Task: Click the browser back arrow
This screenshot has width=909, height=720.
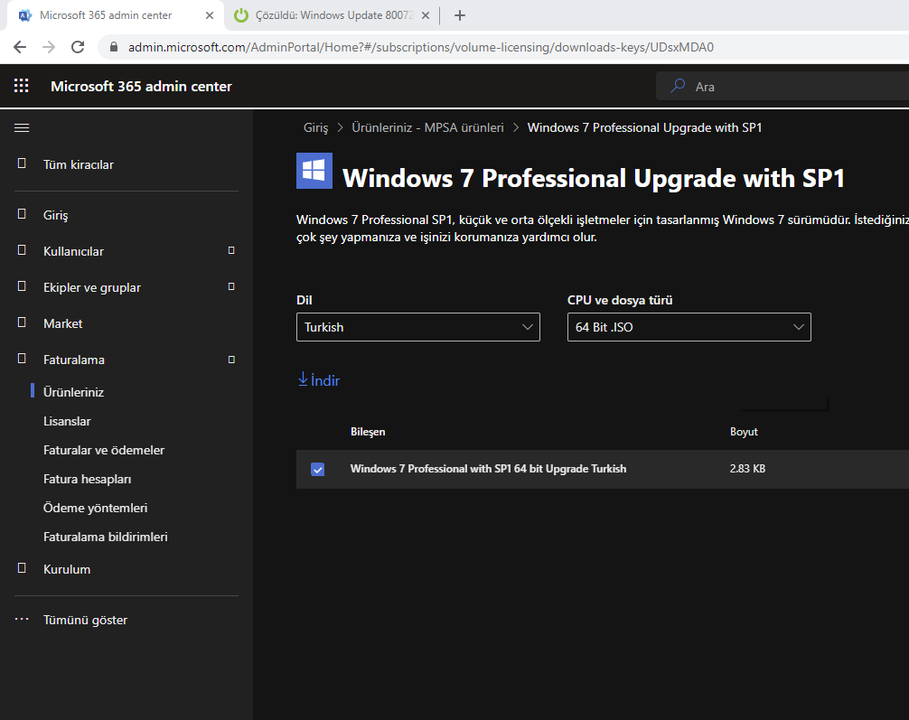Action: 20,47
